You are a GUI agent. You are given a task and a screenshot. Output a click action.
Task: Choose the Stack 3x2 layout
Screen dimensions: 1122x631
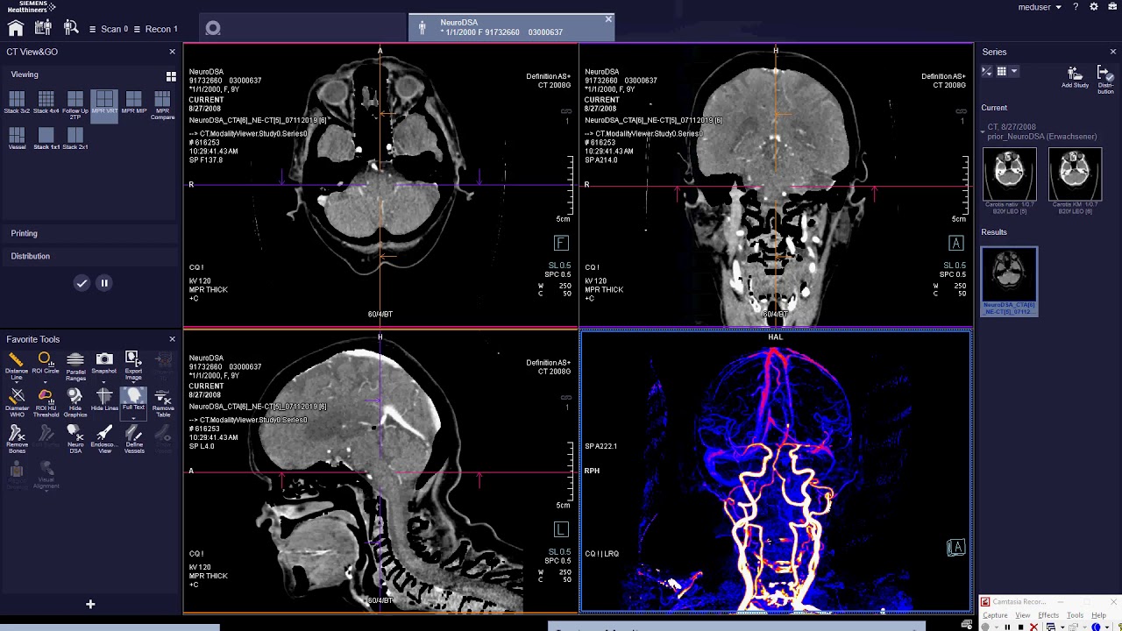[17, 103]
